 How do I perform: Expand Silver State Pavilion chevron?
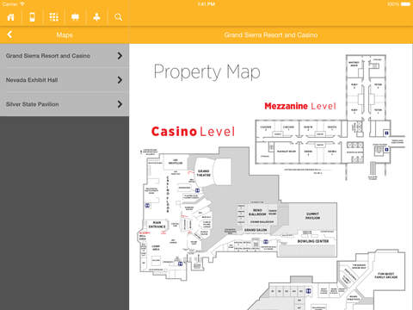click(x=120, y=104)
